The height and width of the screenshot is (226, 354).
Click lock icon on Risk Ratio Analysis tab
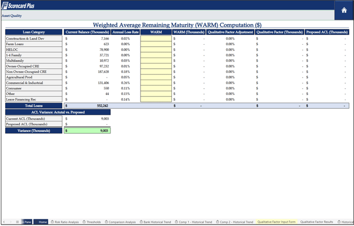[52, 222]
